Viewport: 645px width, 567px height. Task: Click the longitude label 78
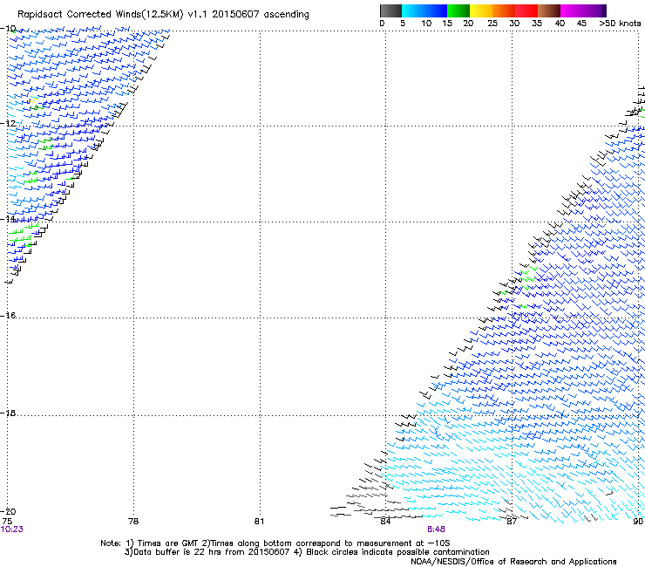pyautogui.click(x=133, y=522)
